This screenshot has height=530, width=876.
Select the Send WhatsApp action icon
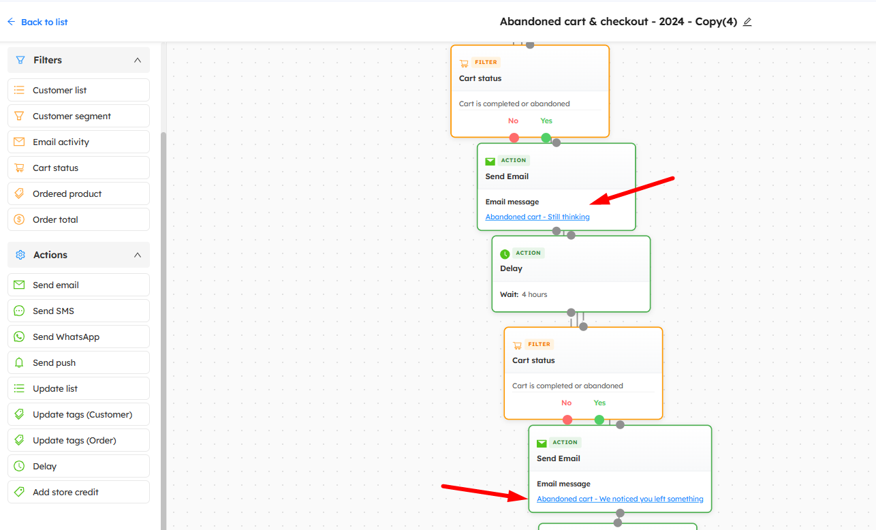(x=19, y=337)
